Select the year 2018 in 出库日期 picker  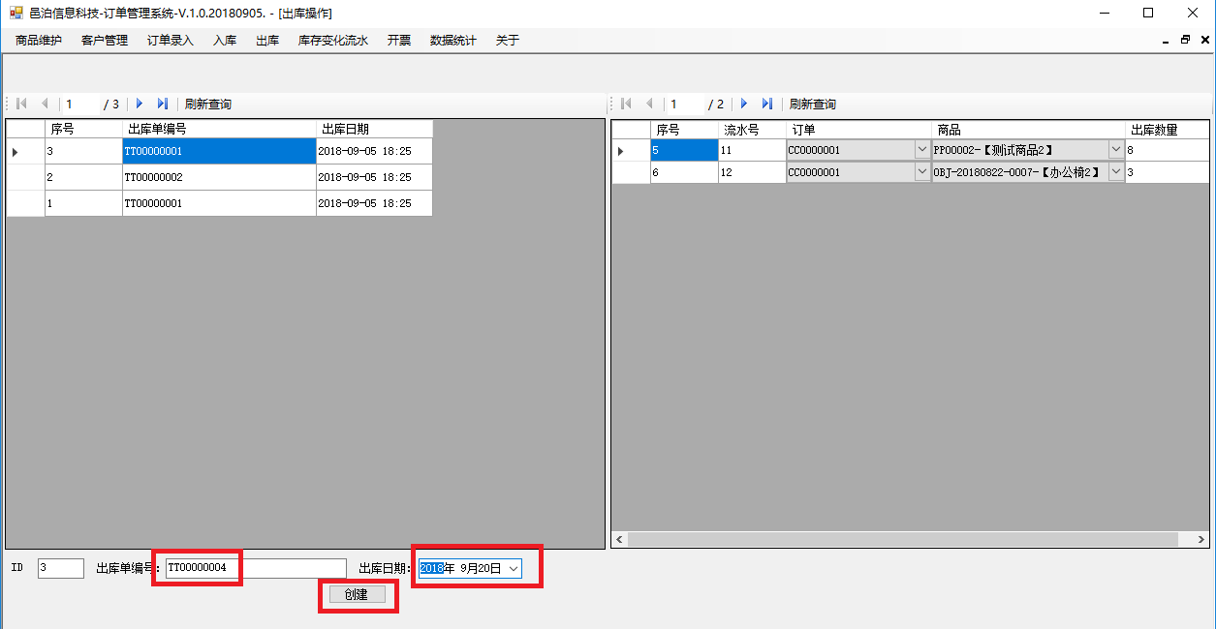[431, 569]
